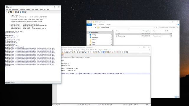Viewport: 189px width, 106px height.
Task: Toggle the word wrap icon in Notepad++
Action: pyautogui.click(x=99, y=52)
